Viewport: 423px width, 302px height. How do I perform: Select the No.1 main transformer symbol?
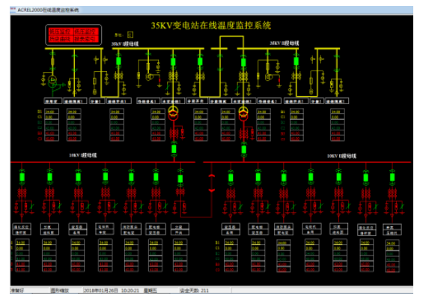(173, 113)
